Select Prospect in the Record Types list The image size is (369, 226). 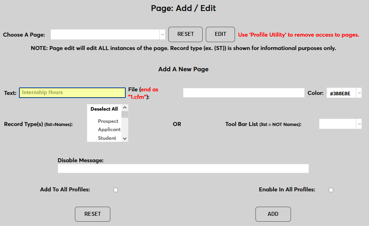tap(108, 121)
